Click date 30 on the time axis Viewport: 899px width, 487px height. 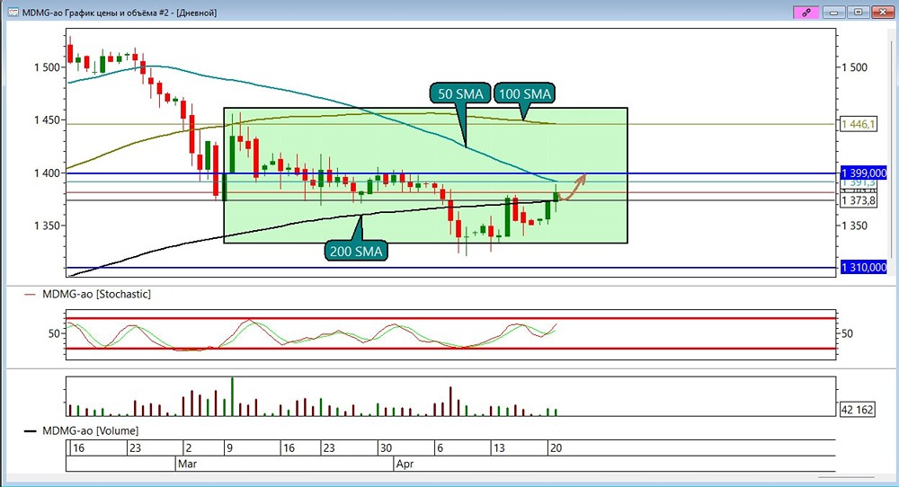(x=386, y=447)
